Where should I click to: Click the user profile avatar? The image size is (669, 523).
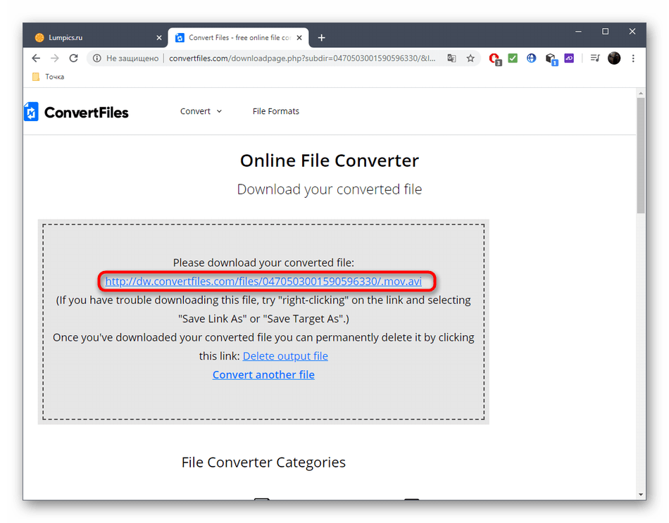[614, 58]
